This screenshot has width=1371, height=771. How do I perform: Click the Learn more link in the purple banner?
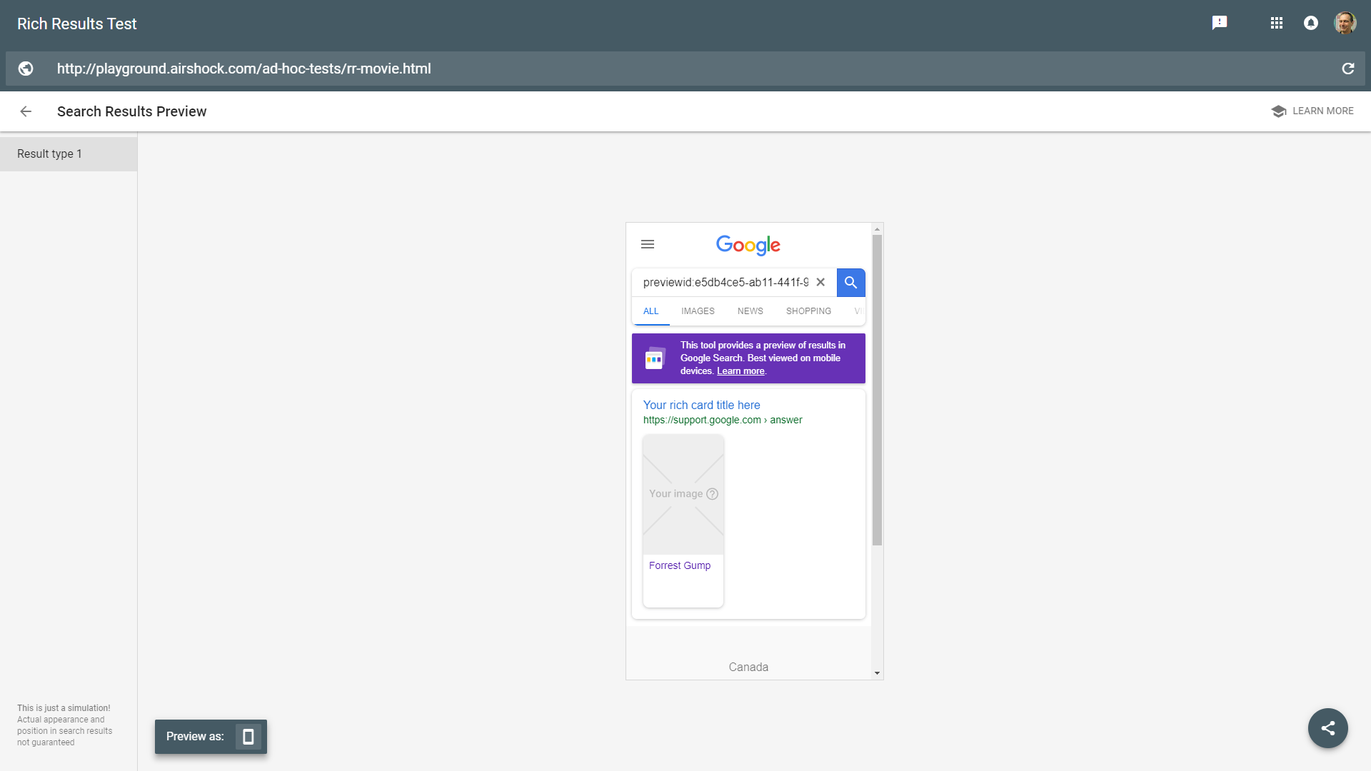740,371
